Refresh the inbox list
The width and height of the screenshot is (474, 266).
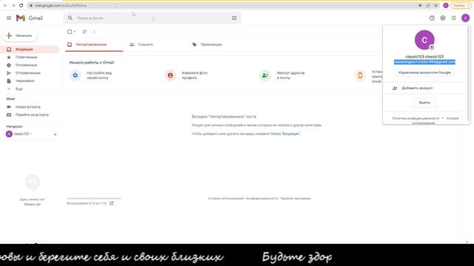[x=84, y=32]
